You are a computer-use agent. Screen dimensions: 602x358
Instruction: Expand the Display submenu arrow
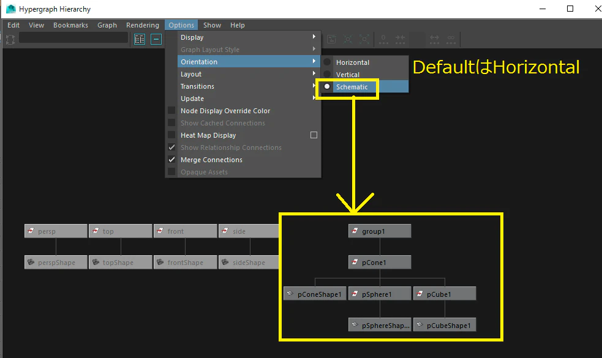[314, 37]
